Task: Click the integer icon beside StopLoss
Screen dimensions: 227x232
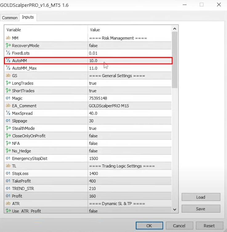Action: pos(8,173)
